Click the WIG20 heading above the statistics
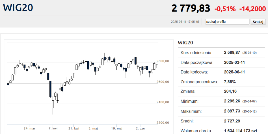Image resolution: width=268 pixels, height=134 pixels. (185, 43)
